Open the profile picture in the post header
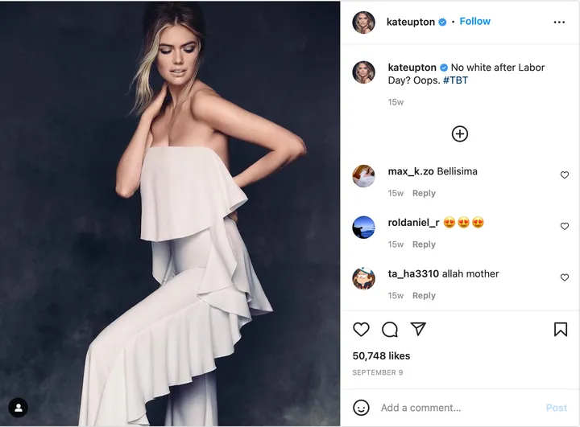The image size is (580, 427). [x=364, y=23]
